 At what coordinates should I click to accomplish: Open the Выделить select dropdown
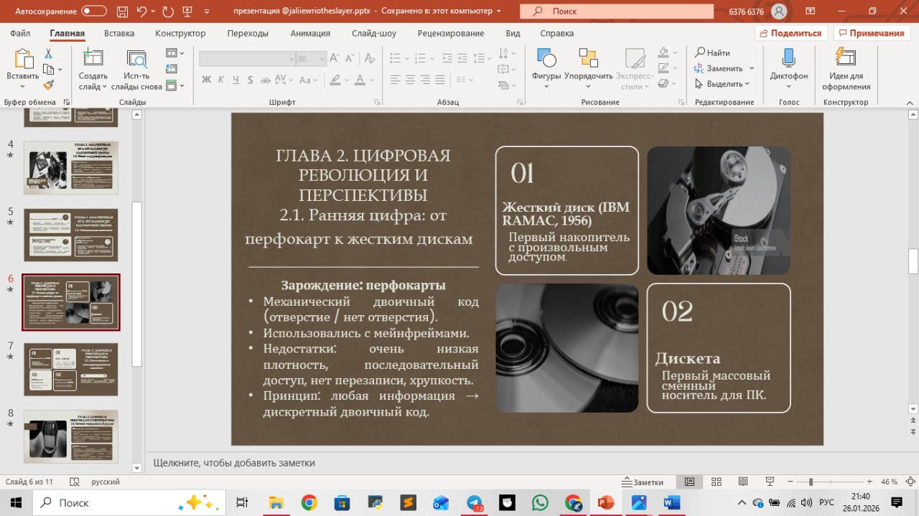(x=722, y=84)
